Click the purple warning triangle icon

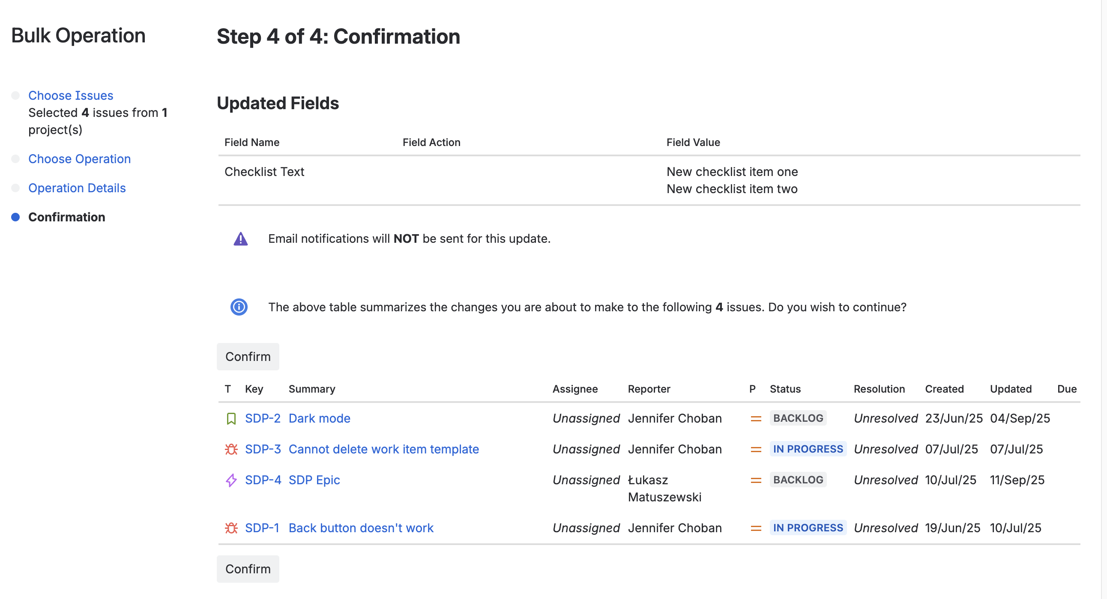[x=241, y=239]
